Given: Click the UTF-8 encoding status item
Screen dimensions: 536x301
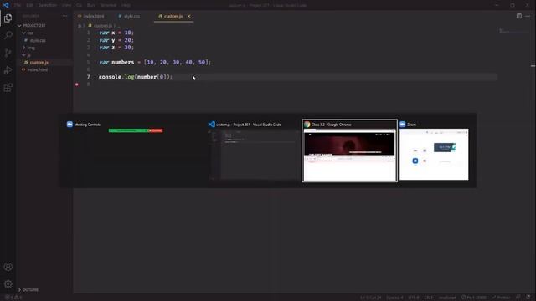Looking at the screenshot, I should 413,298.
